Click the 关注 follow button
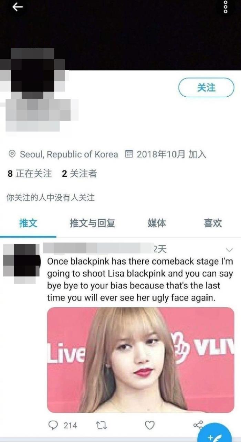The height and width of the screenshot is (442, 241). pyautogui.click(x=206, y=88)
